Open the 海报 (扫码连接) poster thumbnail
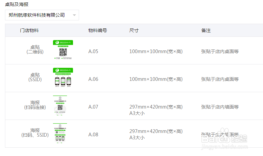 tap(60, 106)
